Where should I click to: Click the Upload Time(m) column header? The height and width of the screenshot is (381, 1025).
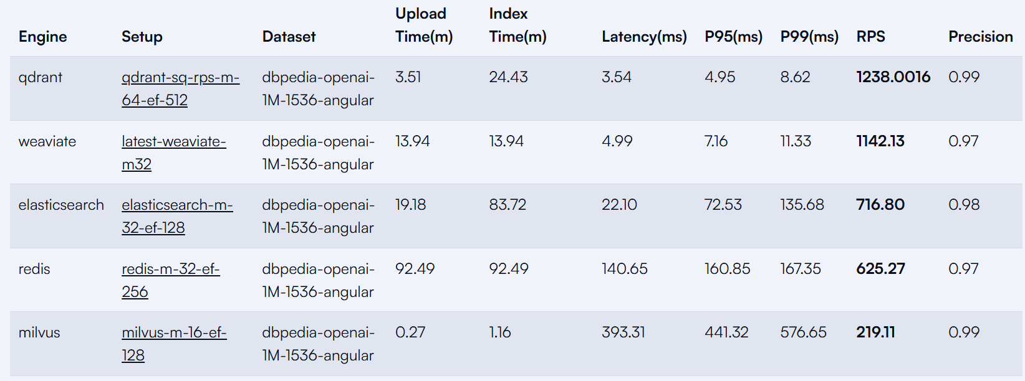[424, 25]
